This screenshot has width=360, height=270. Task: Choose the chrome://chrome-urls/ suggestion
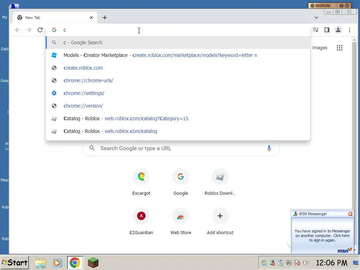[178, 81]
